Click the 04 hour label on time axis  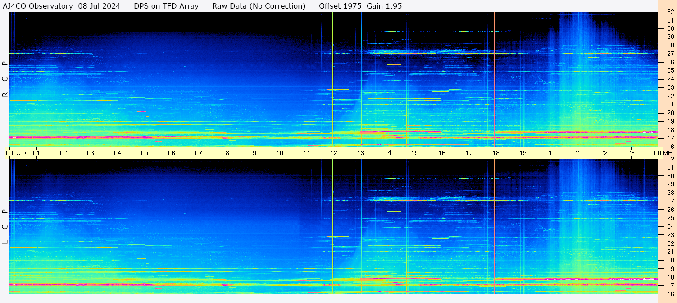click(x=118, y=153)
